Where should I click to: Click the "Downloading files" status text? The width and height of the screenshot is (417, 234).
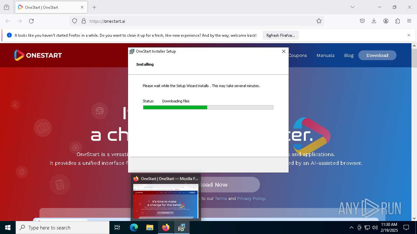coord(176,101)
